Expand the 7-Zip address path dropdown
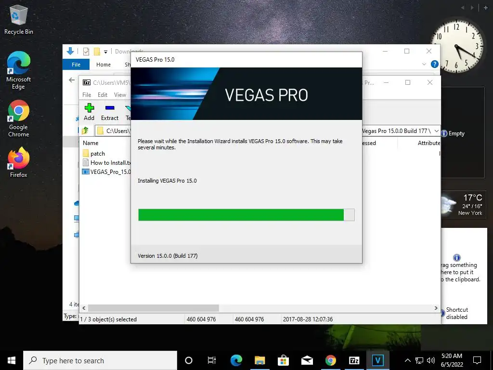Screen dimensions: 493x370 click(436, 131)
